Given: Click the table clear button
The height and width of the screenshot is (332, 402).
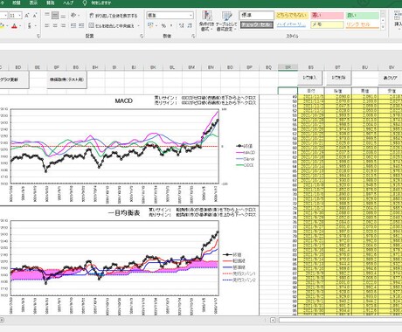Looking at the screenshot, I should point(390,78).
